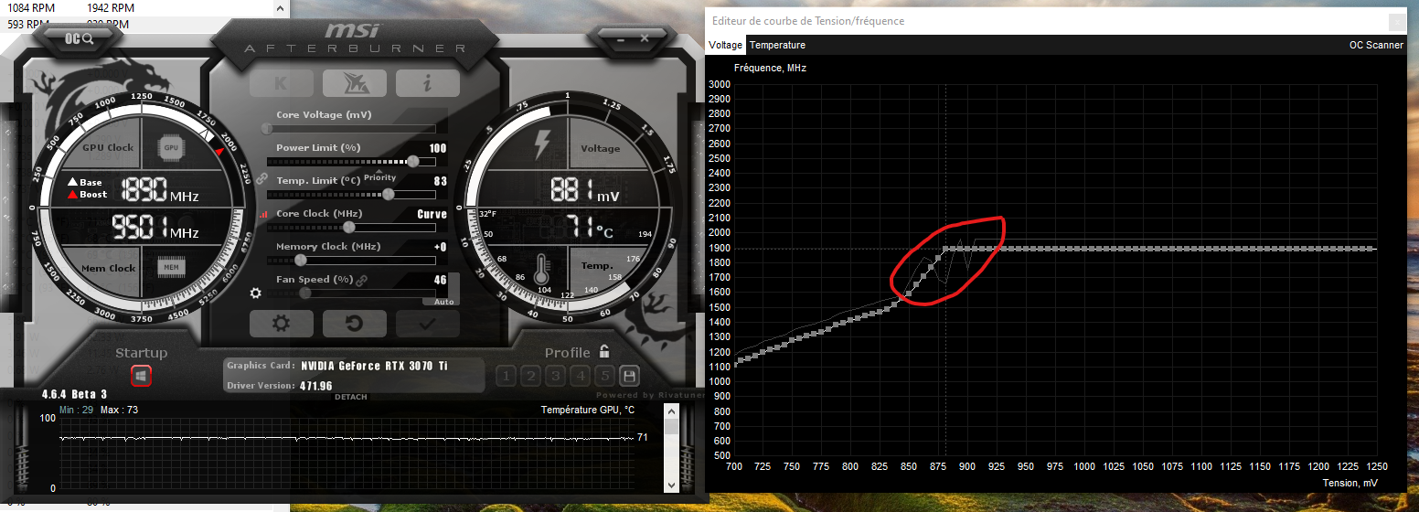Click driver version '471.96'
The height and width of the screenshot is (512, 1419).
point(315,386)
